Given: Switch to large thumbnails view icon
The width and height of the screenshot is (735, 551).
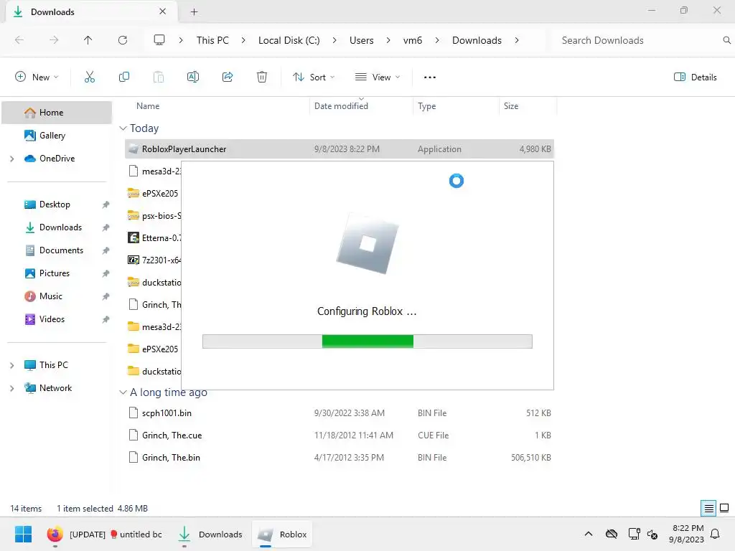Looking at the screenshot, I should point(724,509).
